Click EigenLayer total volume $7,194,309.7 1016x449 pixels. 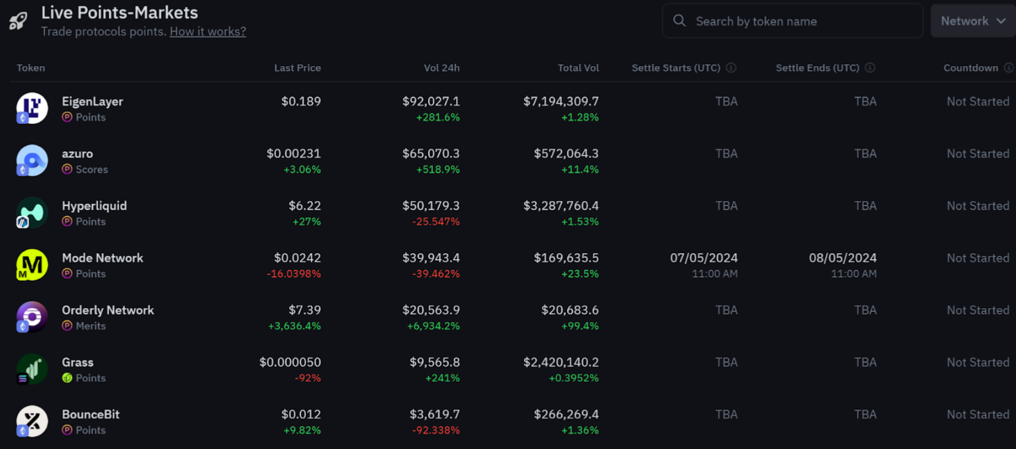pos(561,102)
